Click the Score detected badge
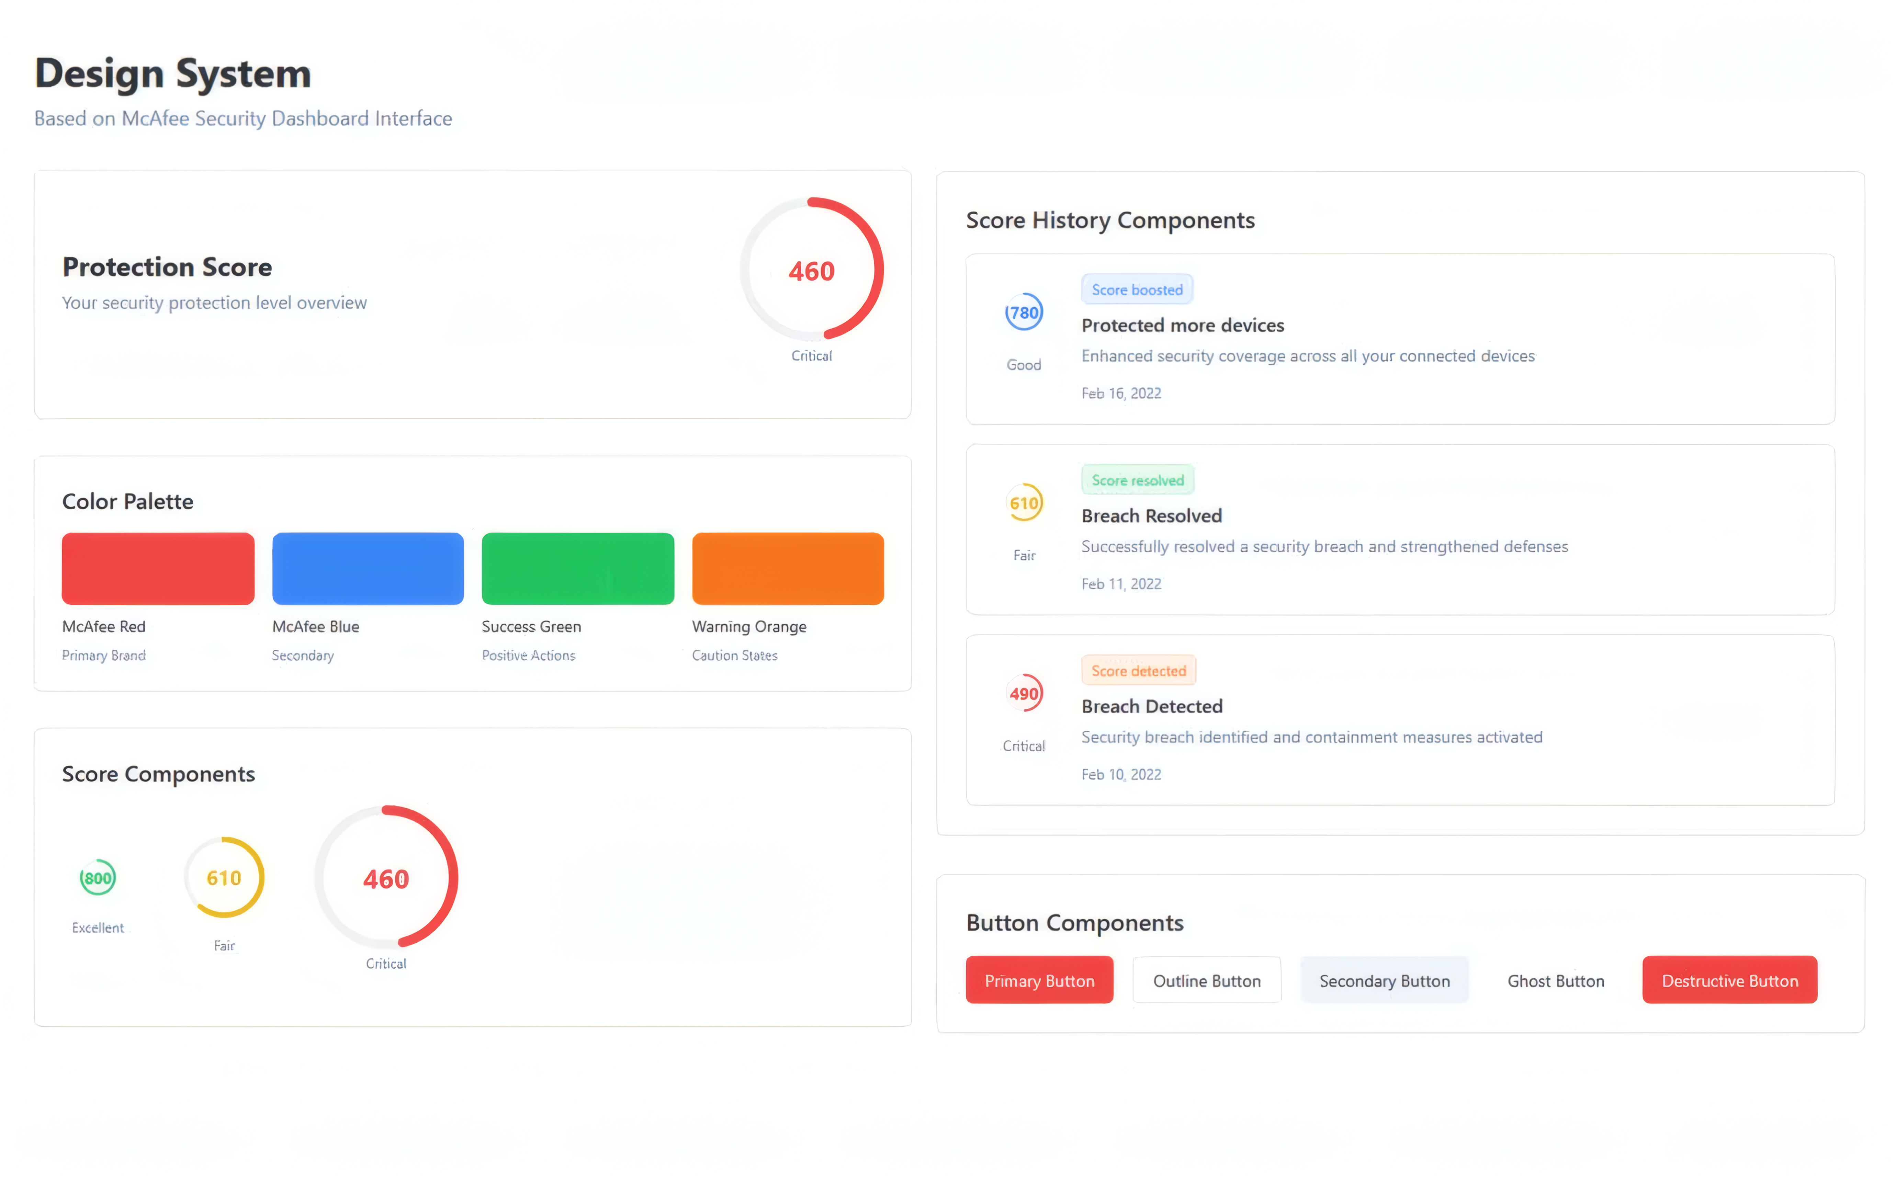This screenshot has width=1896, height=1184. tap(1138, 670)
